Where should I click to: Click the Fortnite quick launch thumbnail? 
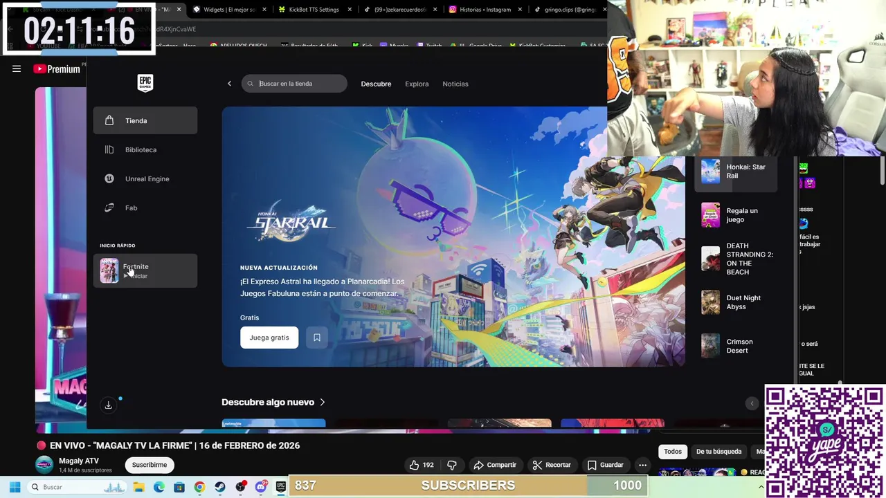point(109,270)
